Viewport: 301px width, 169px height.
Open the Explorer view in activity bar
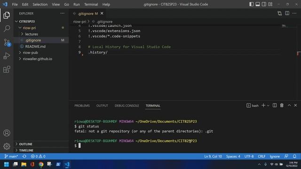(7, 15)
